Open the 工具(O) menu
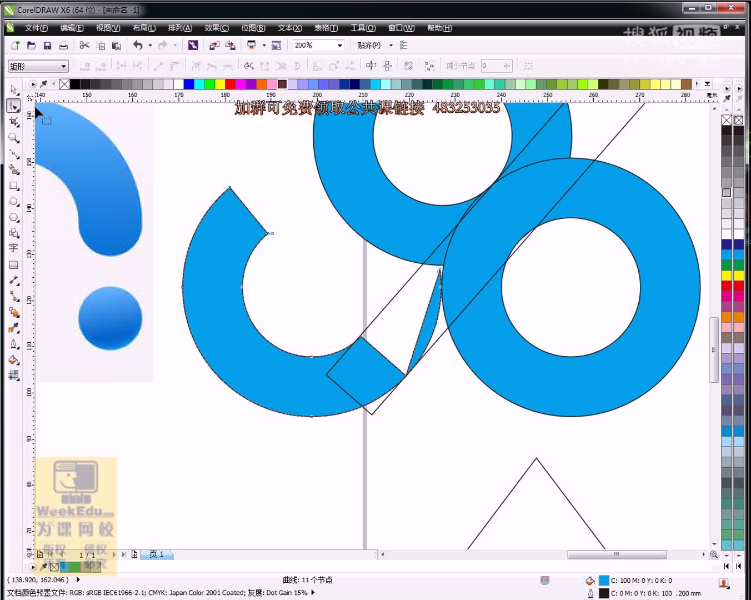751x600 pixels. [363, 28]
